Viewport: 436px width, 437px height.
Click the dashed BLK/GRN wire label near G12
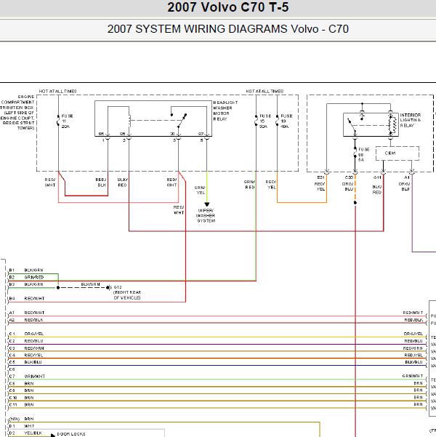pyautogui.click(x=91, y=284)
